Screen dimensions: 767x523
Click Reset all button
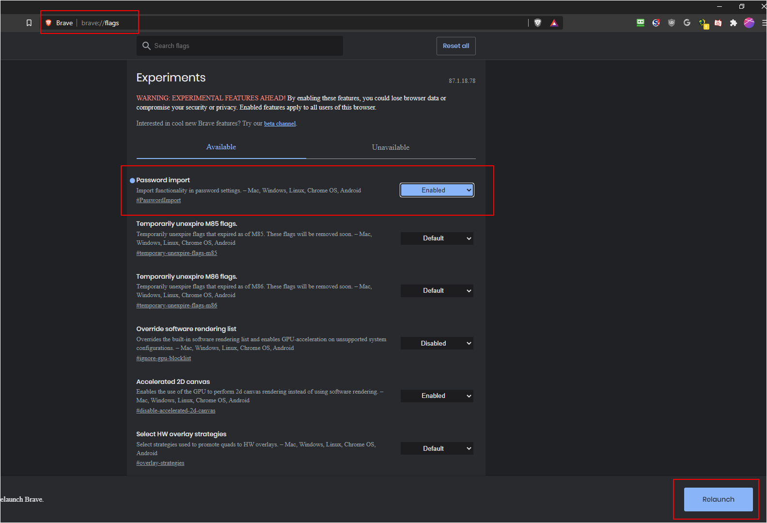coord(456,46)
